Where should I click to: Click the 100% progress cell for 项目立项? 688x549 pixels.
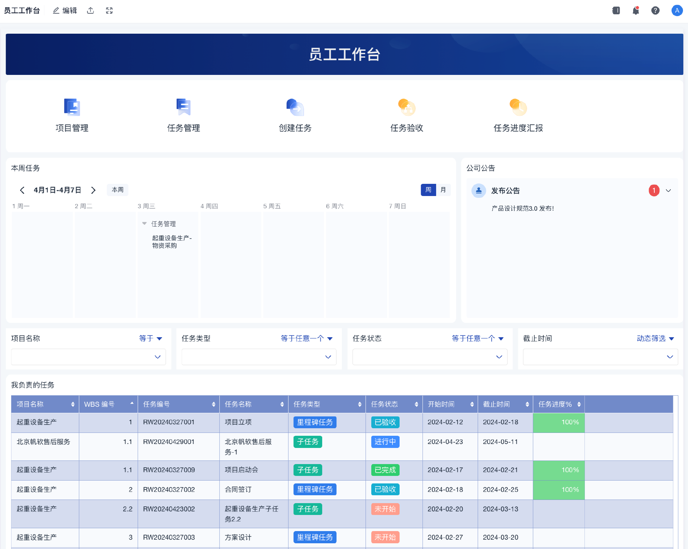[558, 422]
